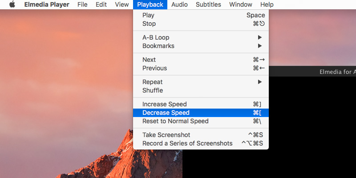Choose Reset to Normal Speed

(x=201, y=121)
